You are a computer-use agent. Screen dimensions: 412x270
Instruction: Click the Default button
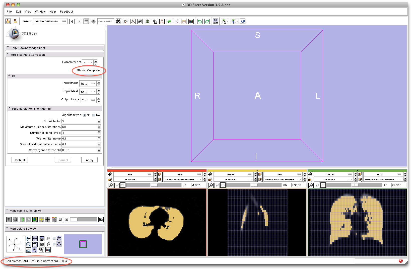point(20,160)
